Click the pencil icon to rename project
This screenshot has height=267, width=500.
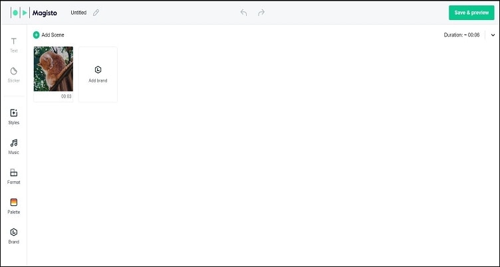pos(96,13)
